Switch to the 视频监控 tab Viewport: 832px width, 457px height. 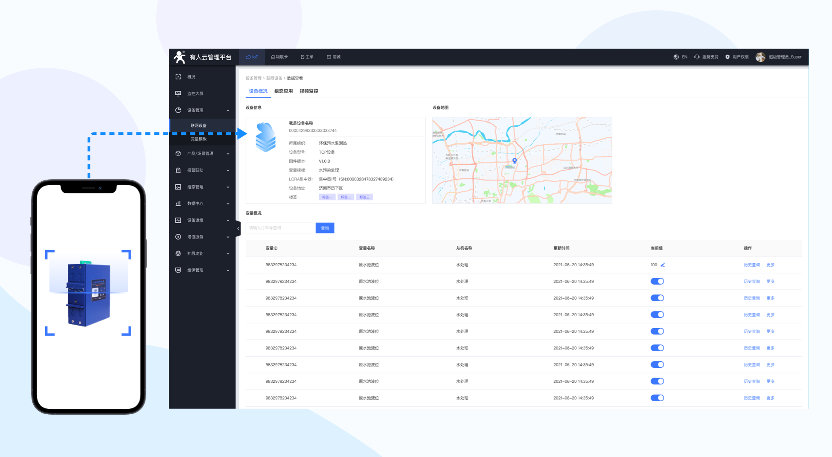309,91
